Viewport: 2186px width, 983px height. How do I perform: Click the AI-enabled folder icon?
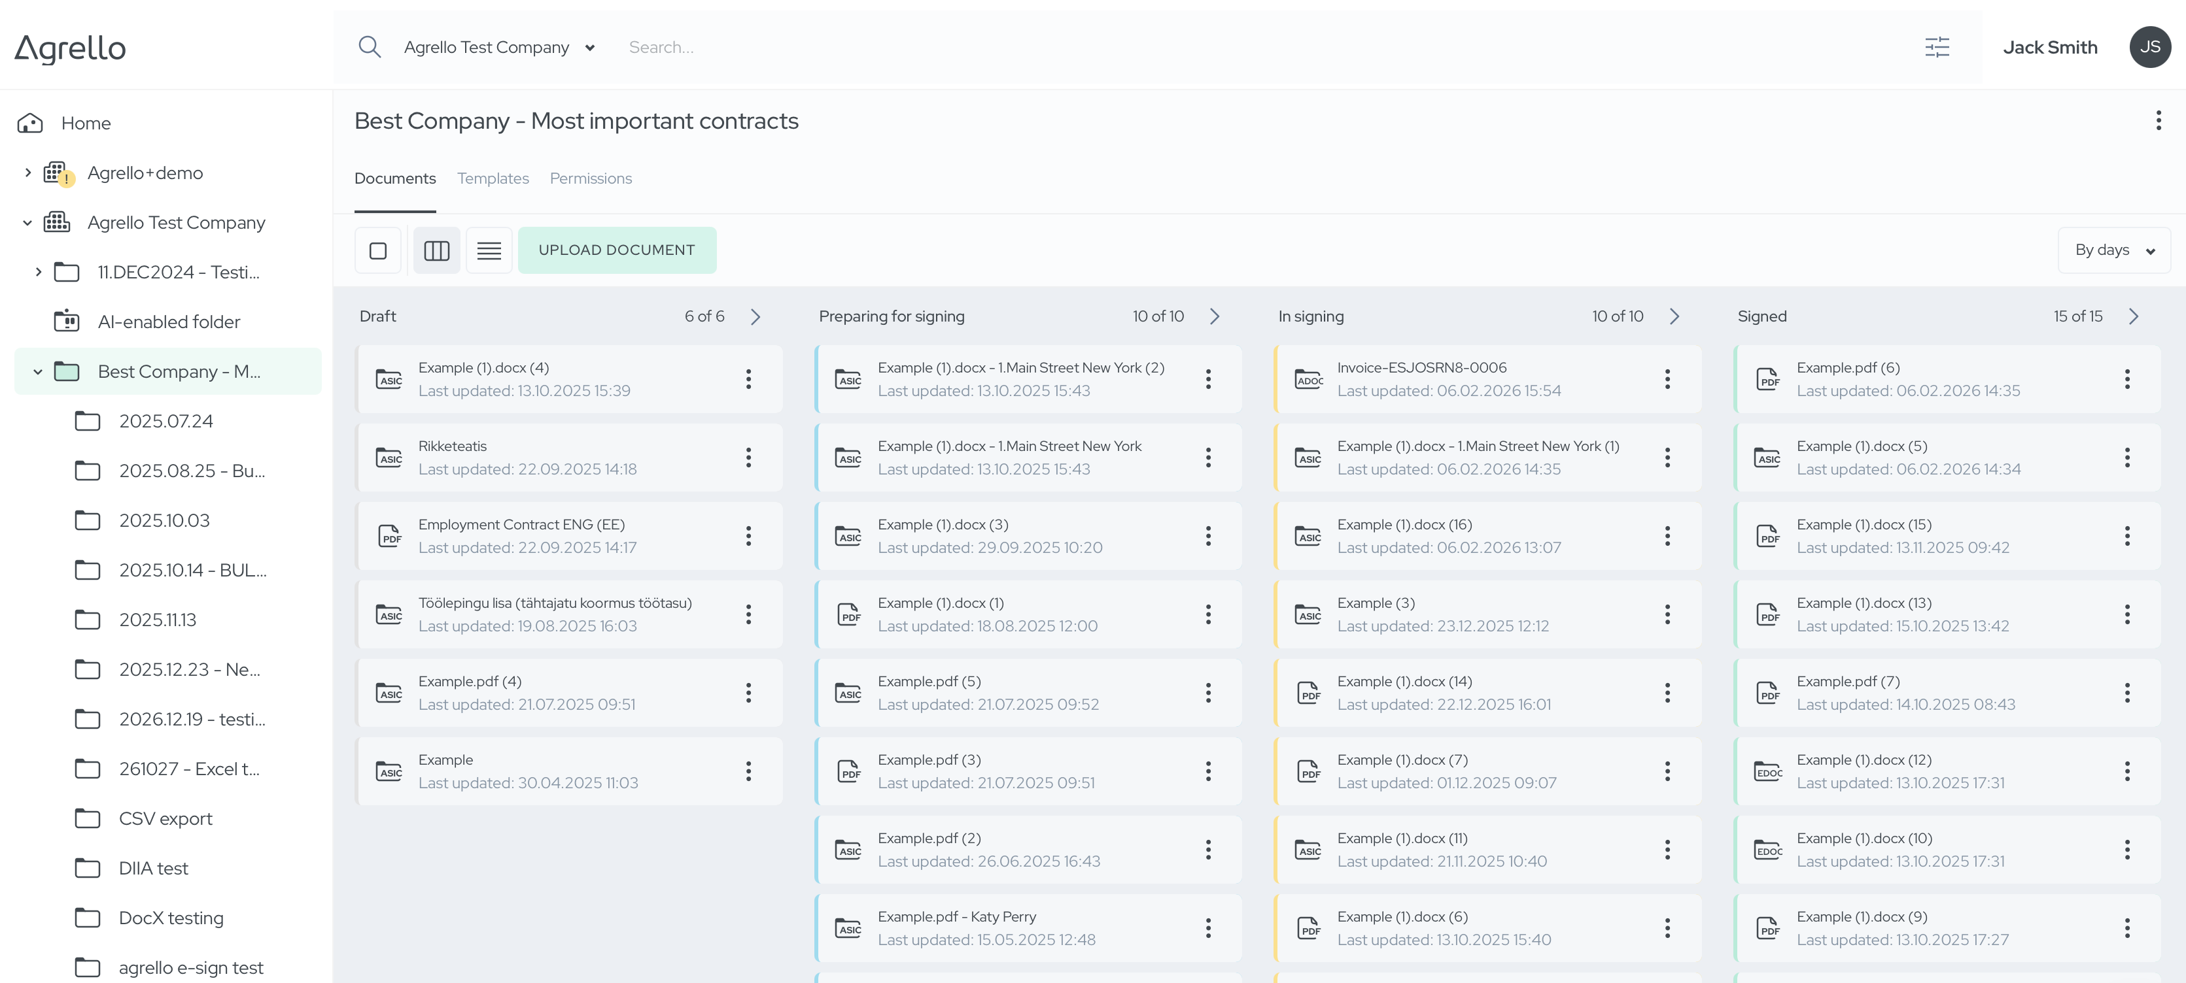pyautogui.click(x=67, y=322)
